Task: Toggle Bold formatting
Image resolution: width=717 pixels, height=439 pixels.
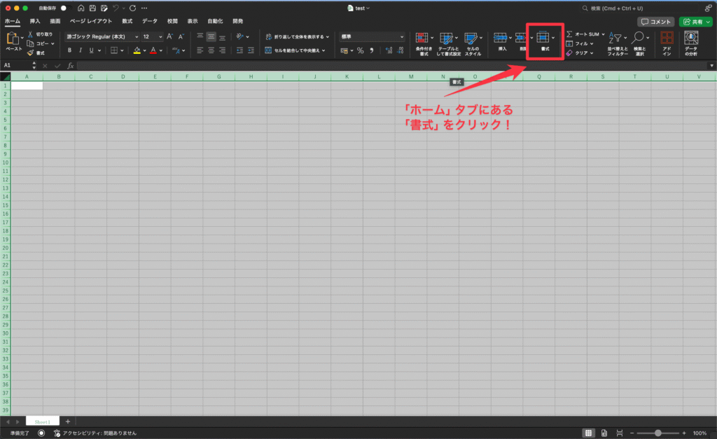Action: [x=69, y=50]
